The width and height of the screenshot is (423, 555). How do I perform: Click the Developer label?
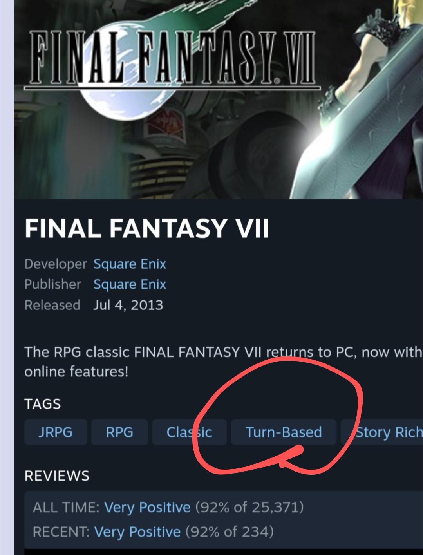coord(56,264)
